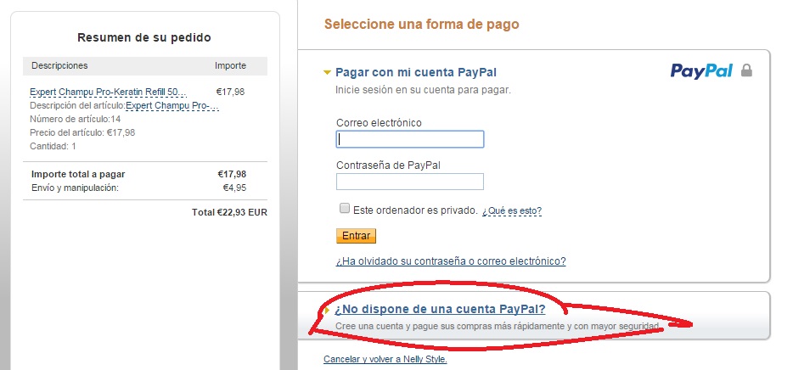Collapse the Pagar con mi cuenta PayPal arrow
The width and height of the screenshot is (793, 370).
point(327,73)
